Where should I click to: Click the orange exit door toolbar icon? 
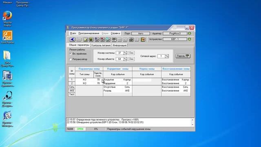tap(143, 39)
